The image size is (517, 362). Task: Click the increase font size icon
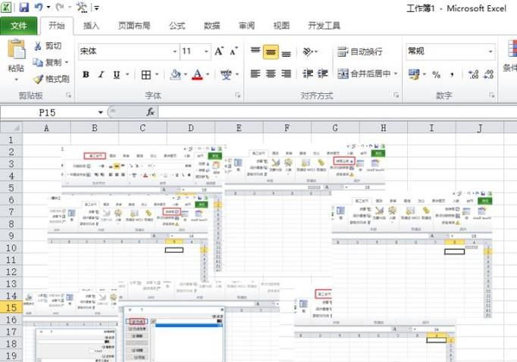click(x=219, y=51)
